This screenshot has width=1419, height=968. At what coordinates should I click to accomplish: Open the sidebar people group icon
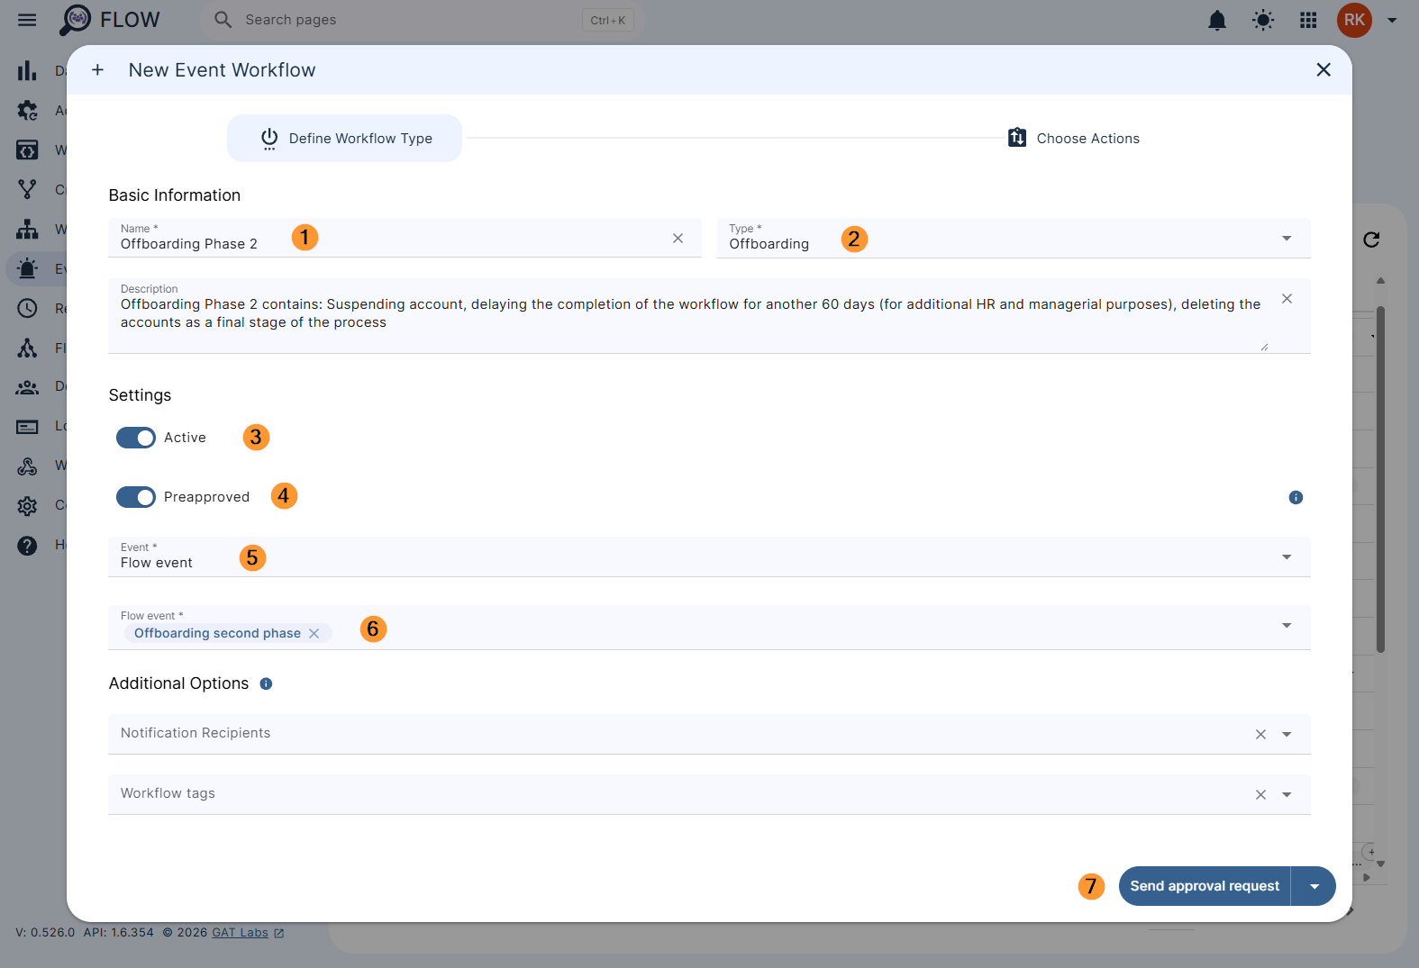click(x=27, y=387)
